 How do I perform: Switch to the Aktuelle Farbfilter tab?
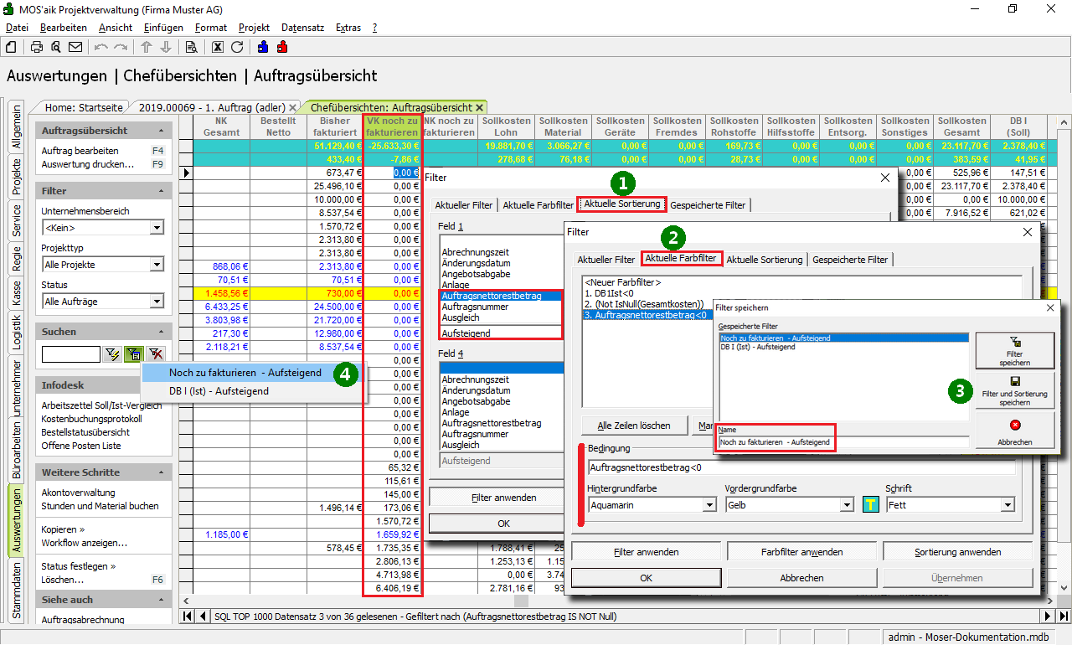pos(681,259)
